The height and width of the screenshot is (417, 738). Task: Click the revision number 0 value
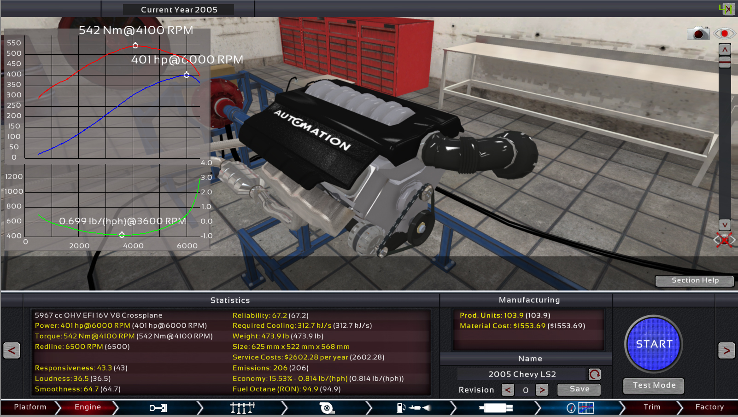(x=525, y=390)
